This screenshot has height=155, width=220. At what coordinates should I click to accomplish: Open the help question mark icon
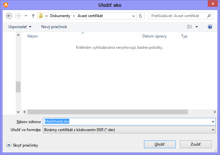pyautogui.click(x=210, y=27)
